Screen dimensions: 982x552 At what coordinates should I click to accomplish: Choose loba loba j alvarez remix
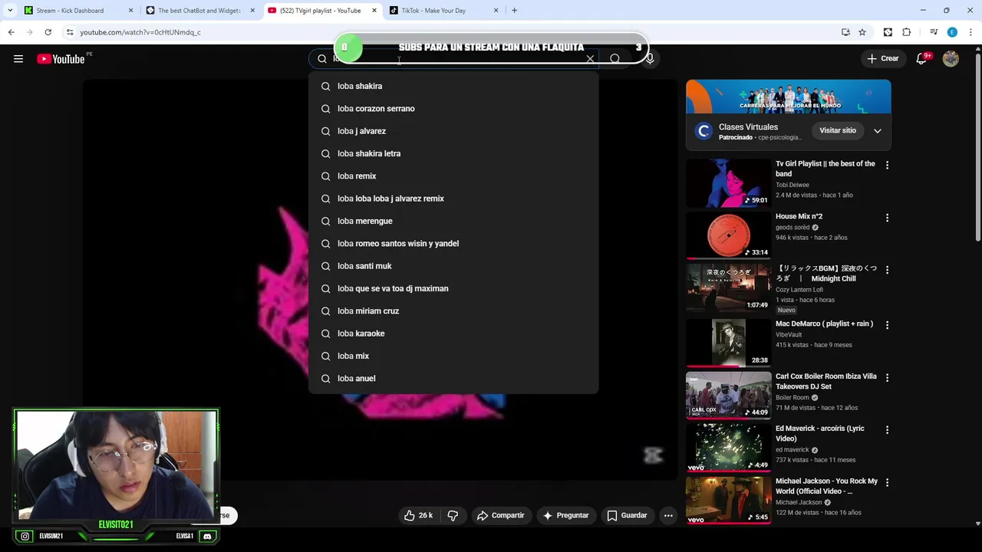point(453,199)
